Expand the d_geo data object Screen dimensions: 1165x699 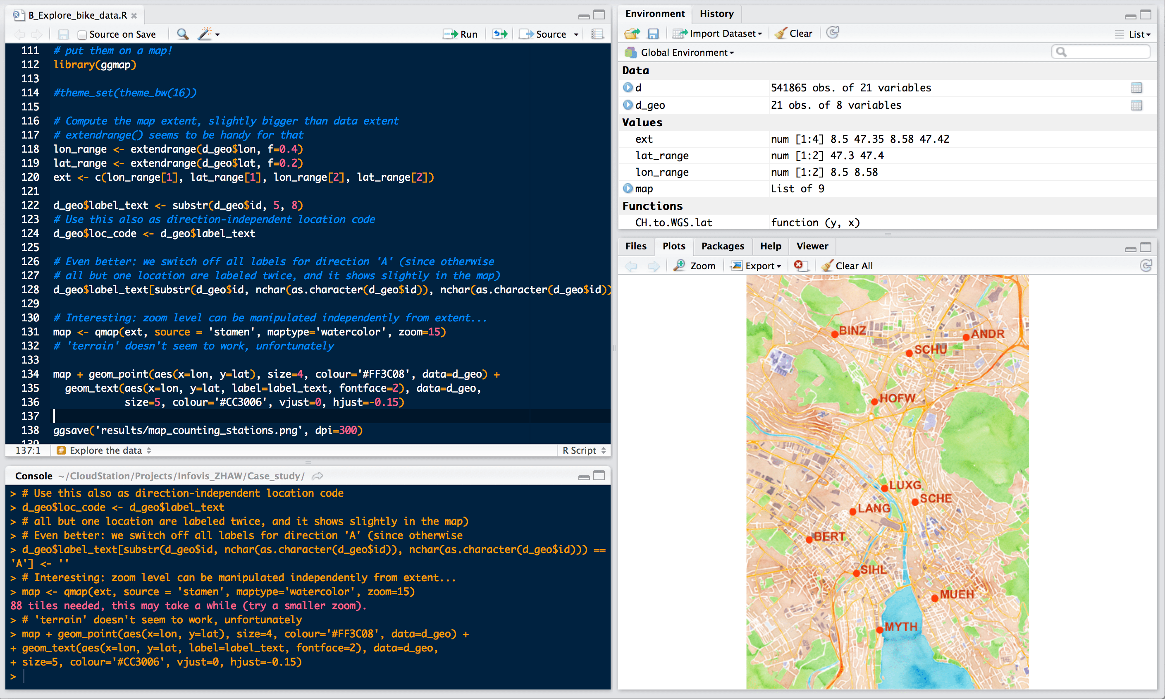[628, 105]
